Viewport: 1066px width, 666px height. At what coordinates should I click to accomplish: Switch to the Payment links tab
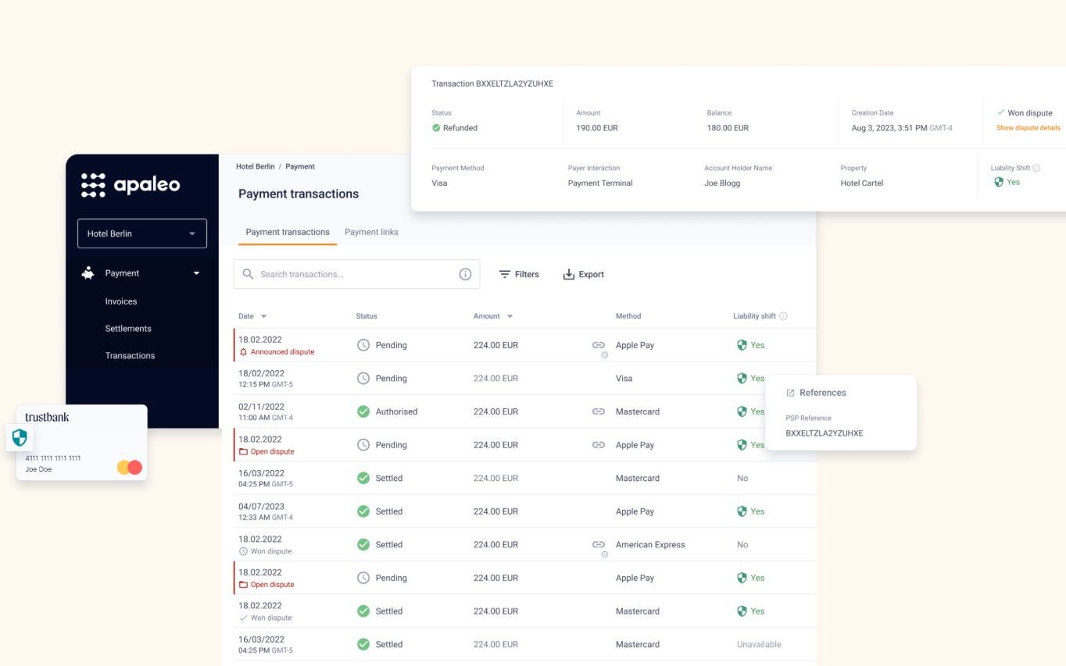coord(371,232)
